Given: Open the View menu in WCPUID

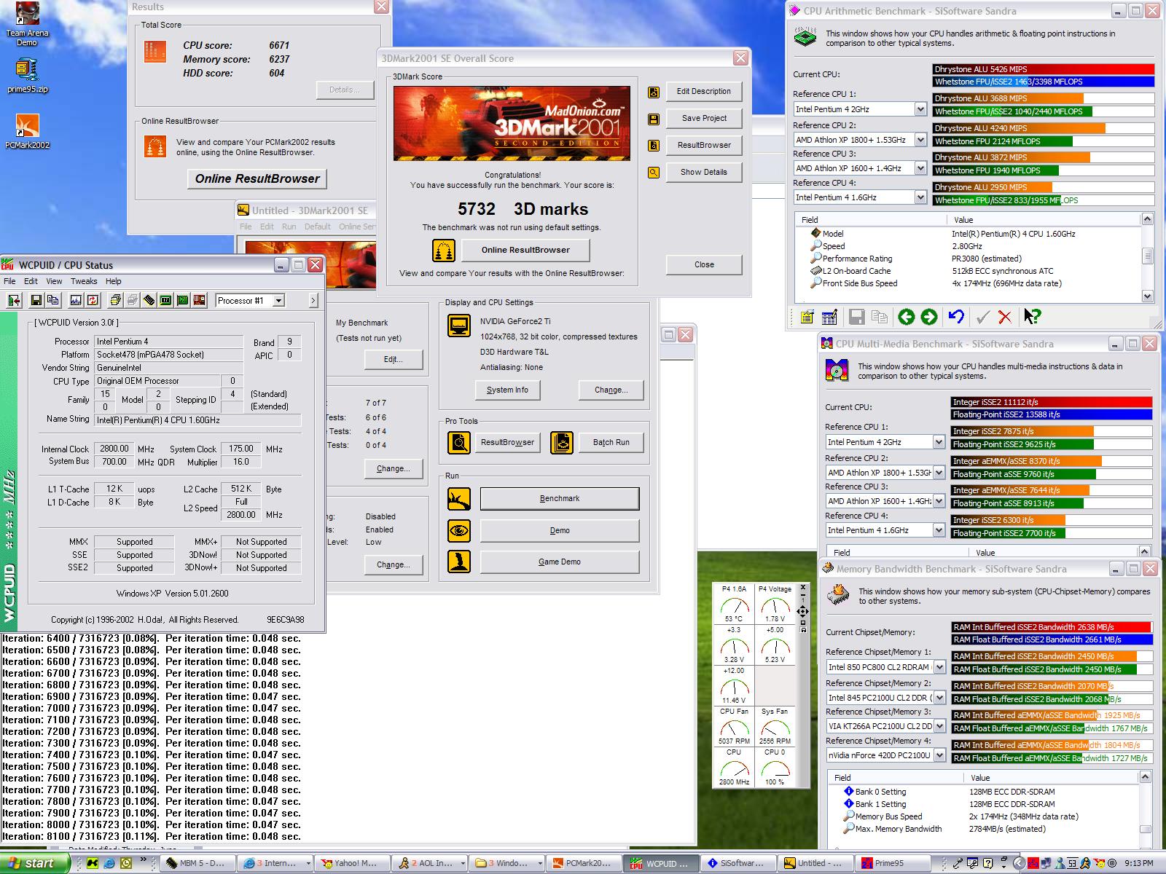Looking at the screenshot, I should click(x=54, y=281).
